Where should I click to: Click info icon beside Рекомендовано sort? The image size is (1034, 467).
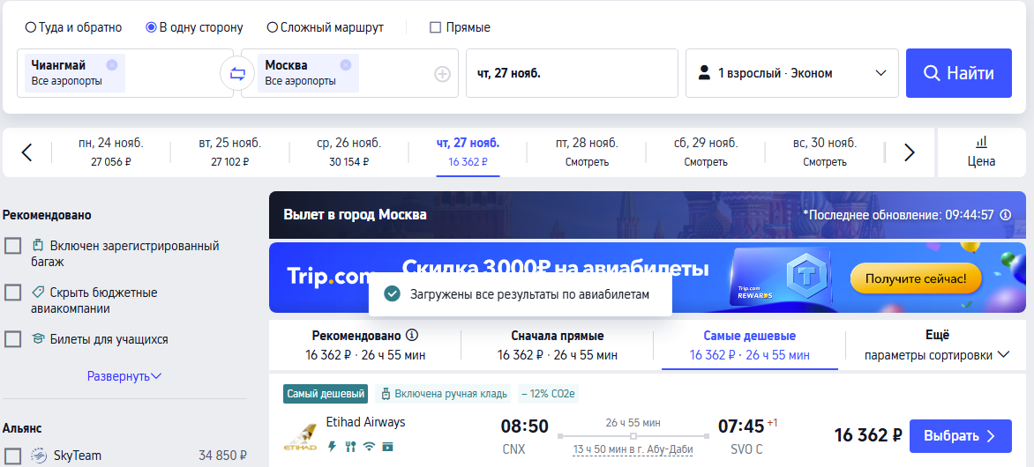411,336
